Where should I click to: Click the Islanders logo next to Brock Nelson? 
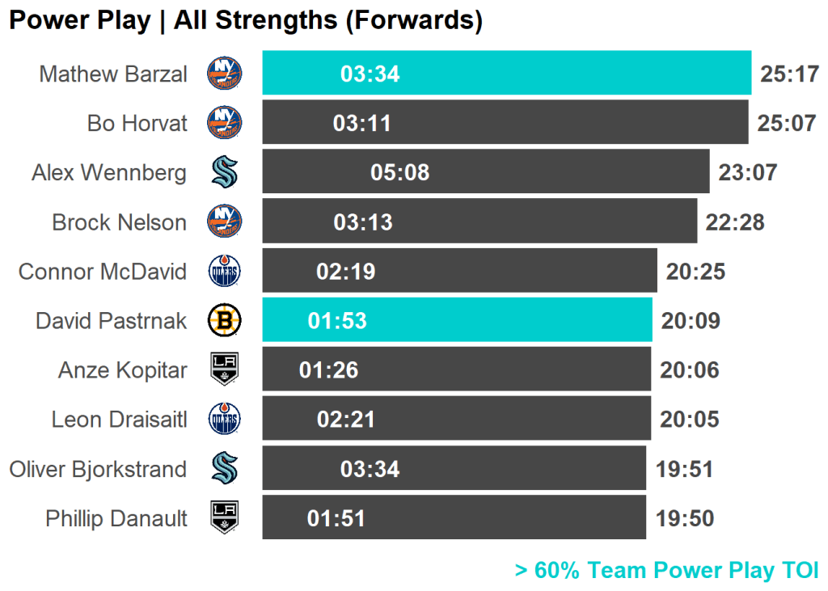pyautogui.click(x=224, y=222)
